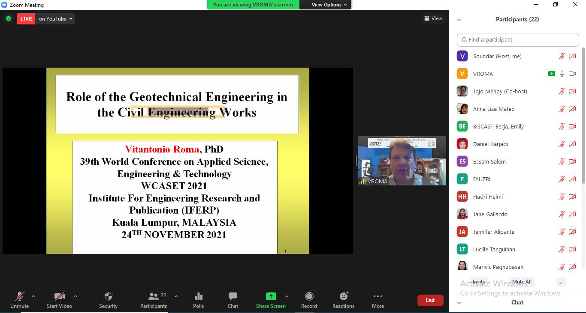Click VROMA's green screen-sharing indicator icon
586x313 pixels.
(552, 74)
